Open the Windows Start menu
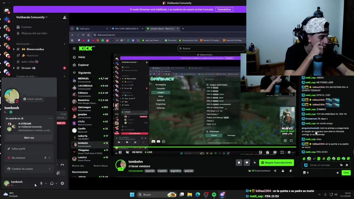Viewport: 354px width, 199px height. 132,195
